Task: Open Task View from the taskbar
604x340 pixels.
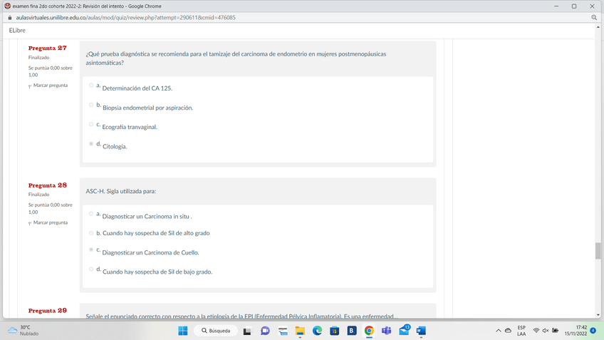Action: tap(247, 331)
